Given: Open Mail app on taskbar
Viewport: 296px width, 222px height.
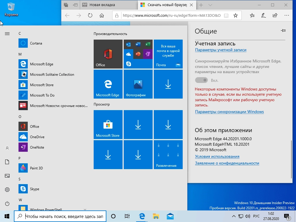Looking at the screenshot, I should pos(170,216).
